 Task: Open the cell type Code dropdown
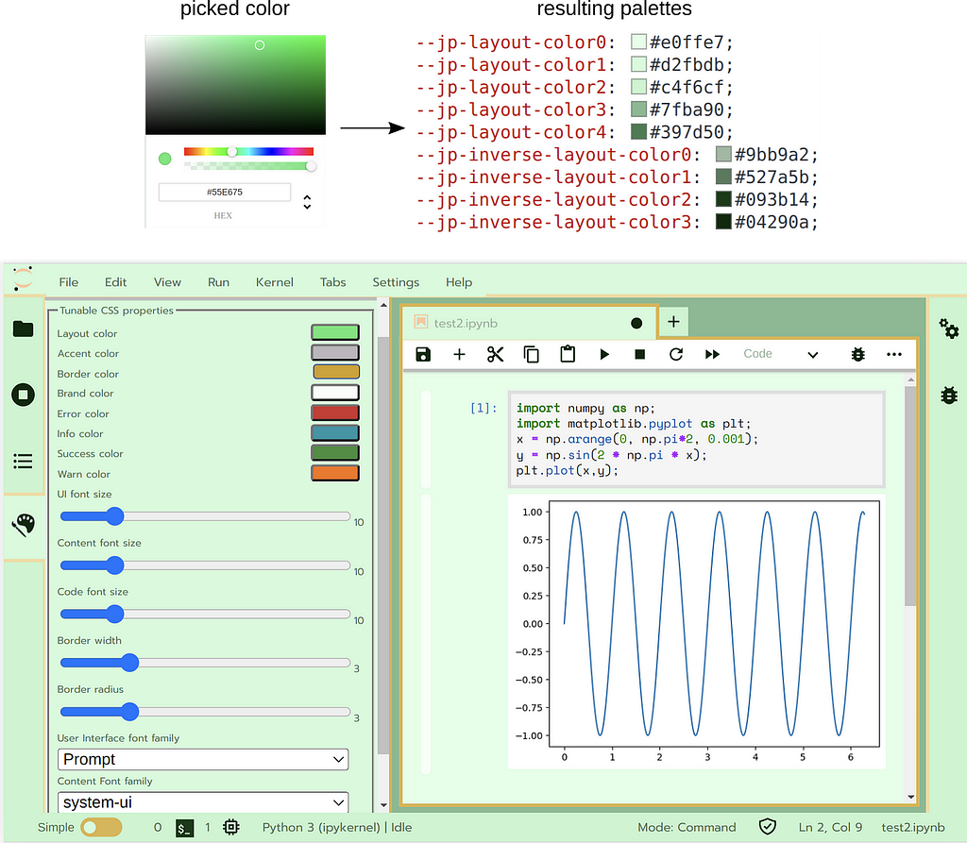coord(780,354)
